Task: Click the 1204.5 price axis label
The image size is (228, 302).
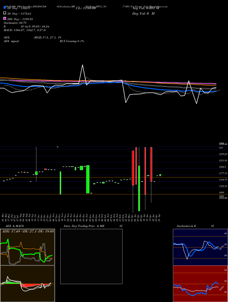Action: (x=223, y=167)
